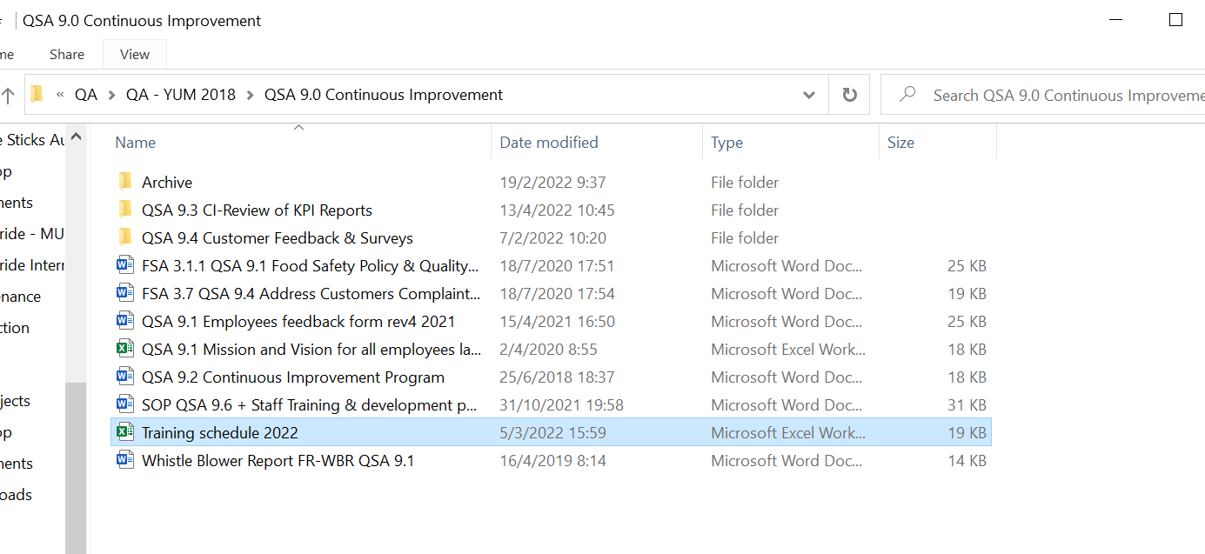1205x554 pixels.
Task: Click the Excel icon beside Training schedule 2022
Action: 125,432
